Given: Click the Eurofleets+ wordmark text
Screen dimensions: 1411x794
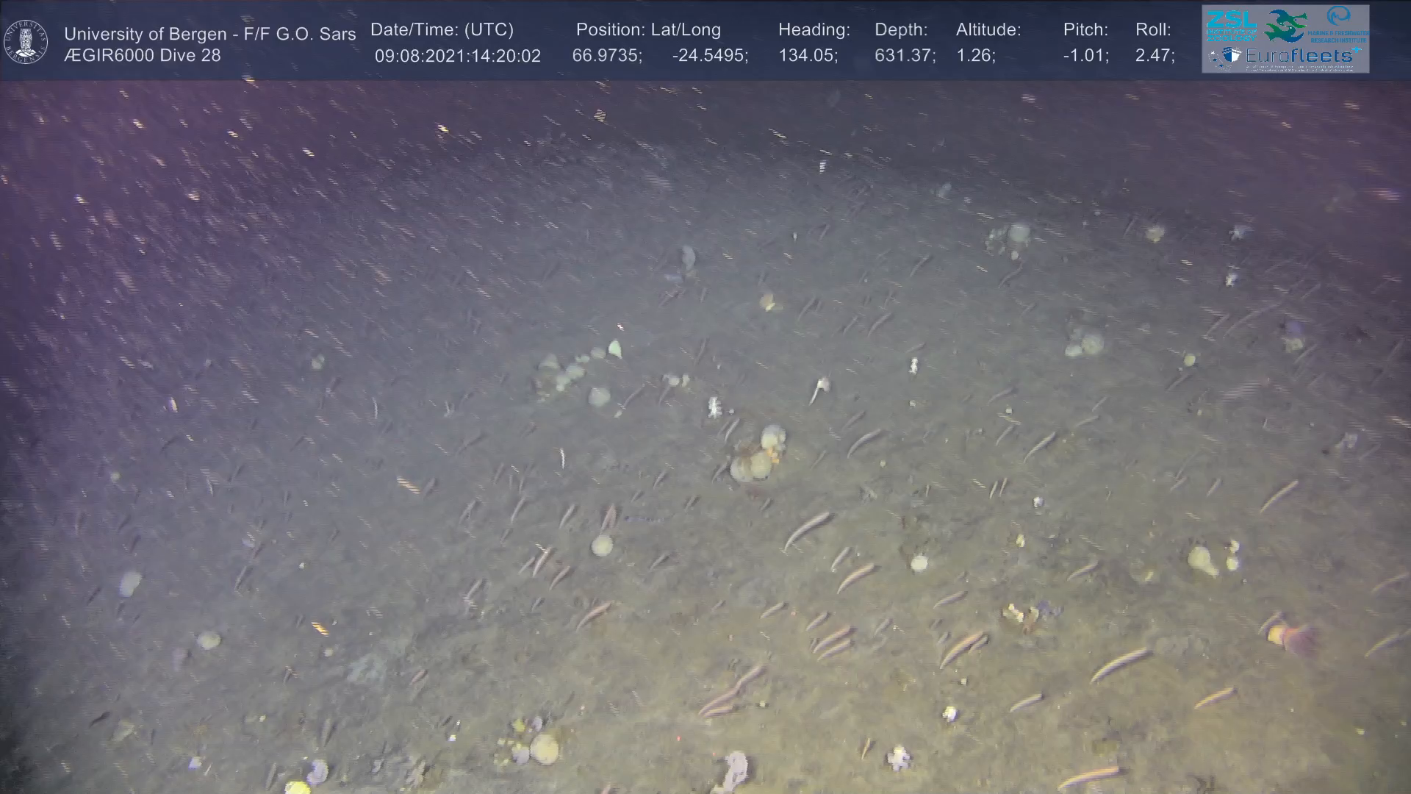Looking at the screenshot, I should pos(1299,55).
